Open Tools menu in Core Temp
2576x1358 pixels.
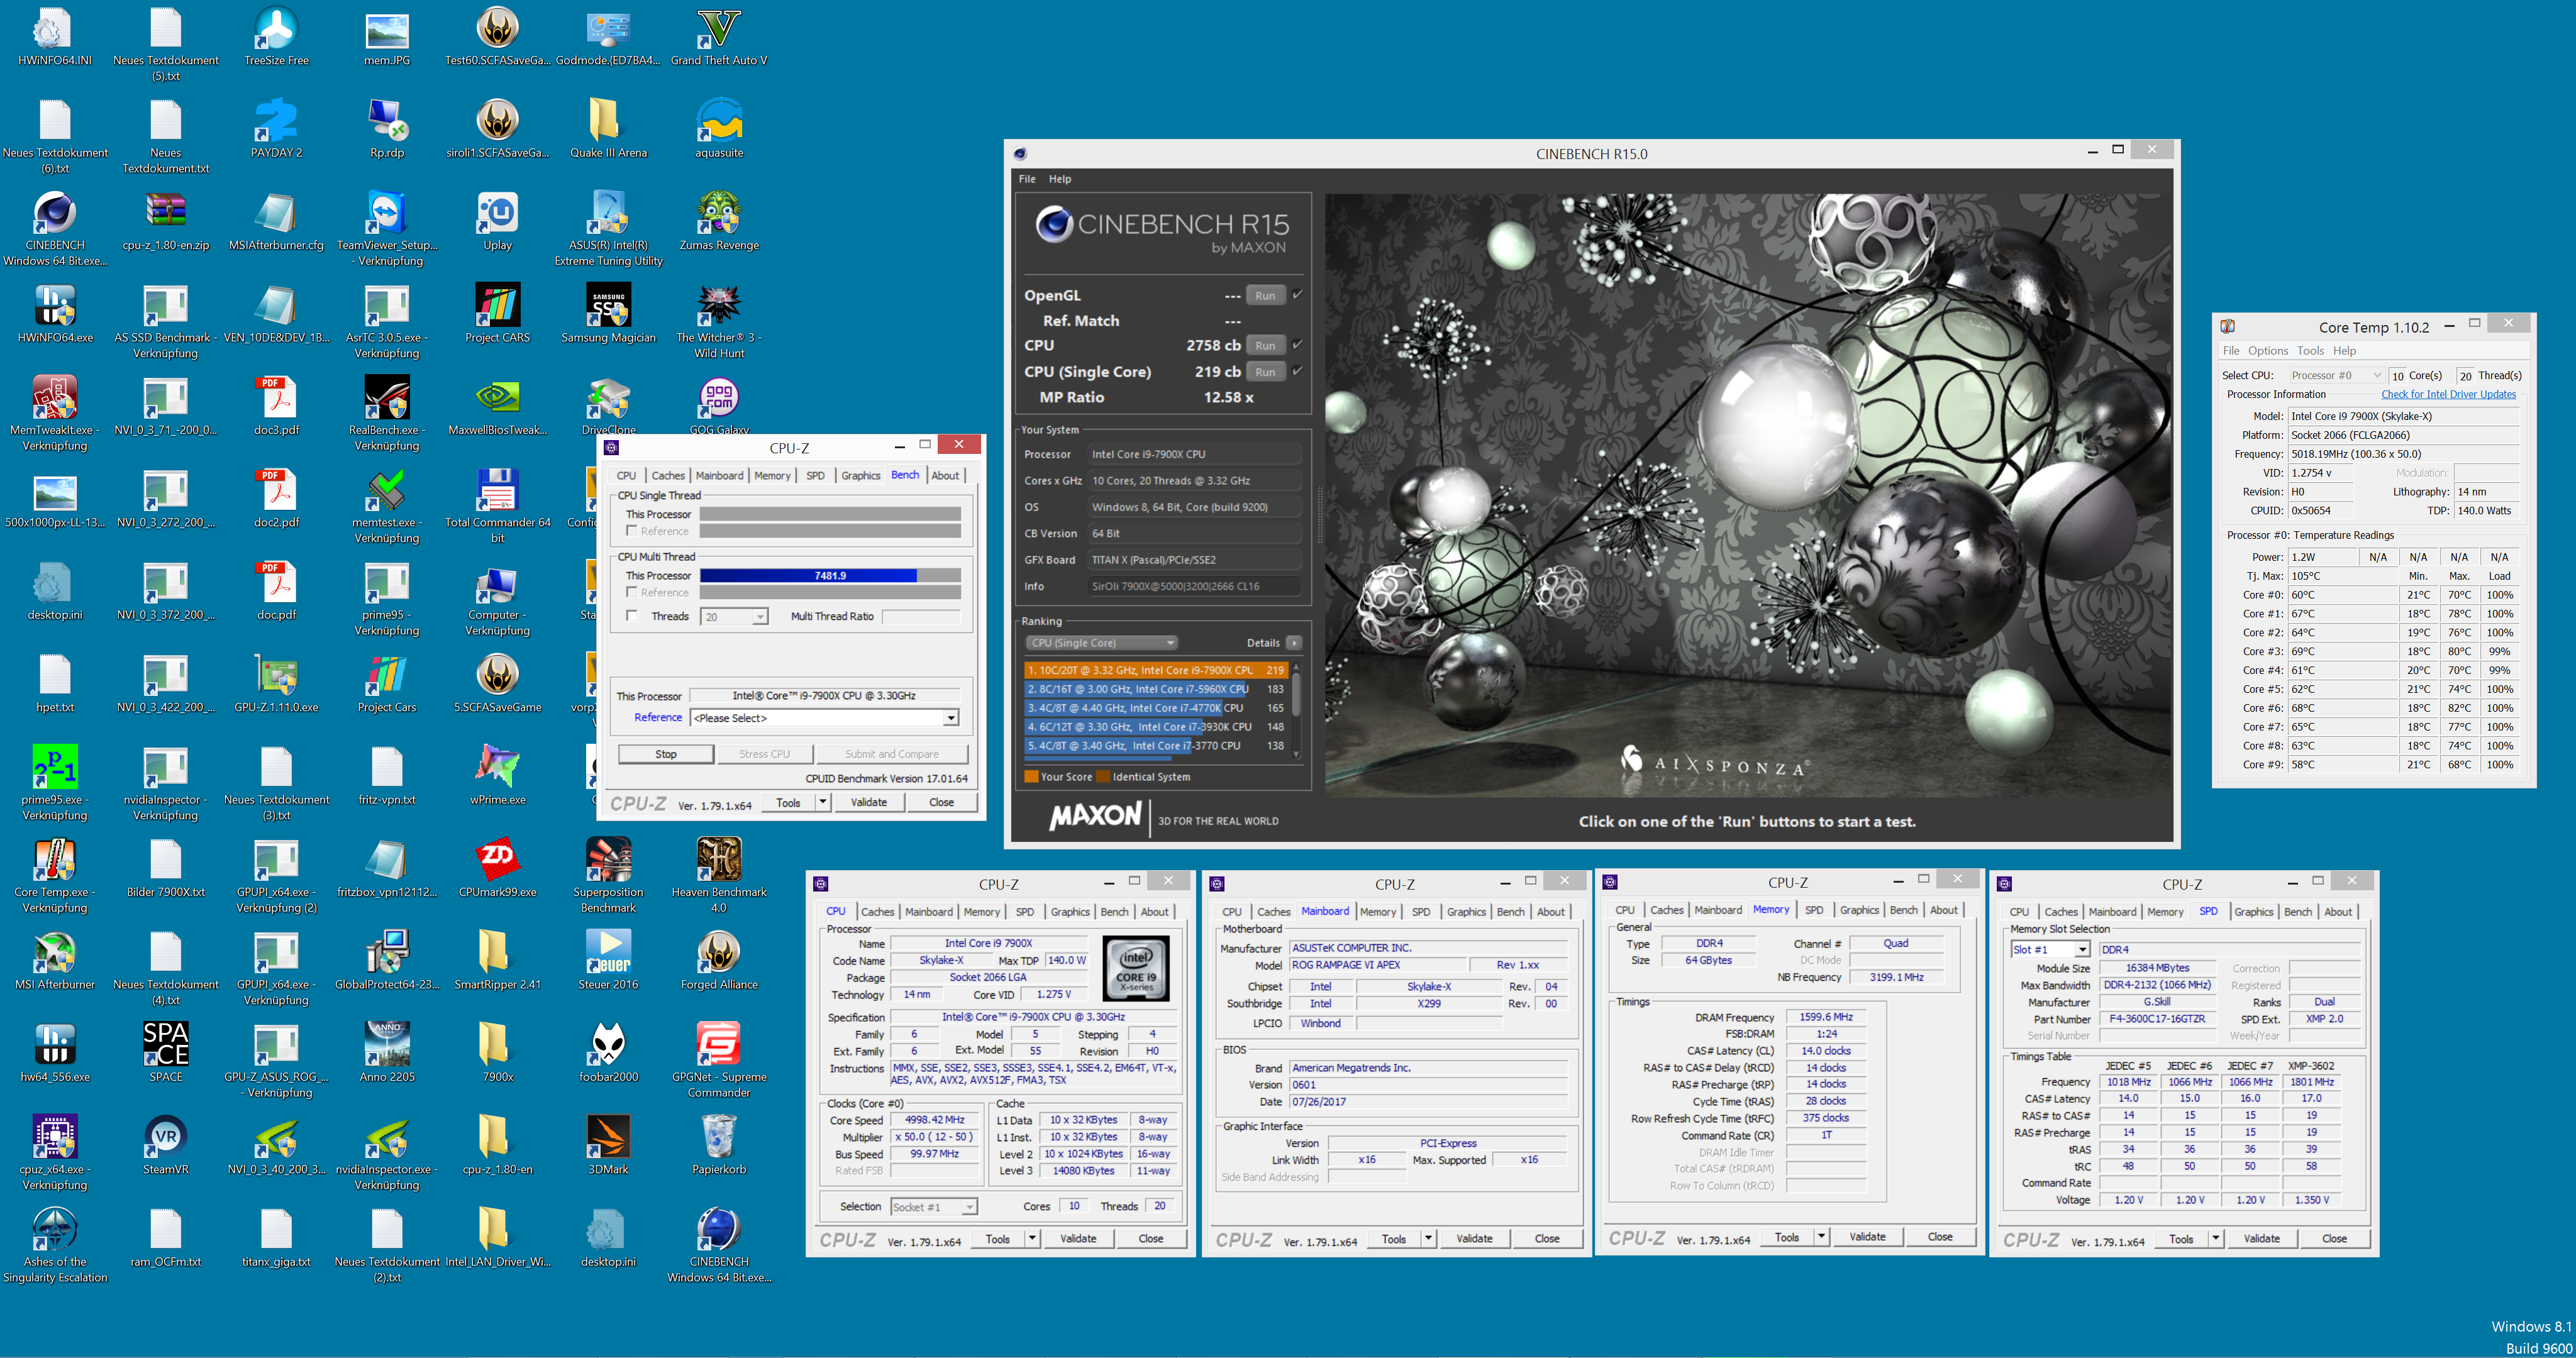(x=2310, y=351)
